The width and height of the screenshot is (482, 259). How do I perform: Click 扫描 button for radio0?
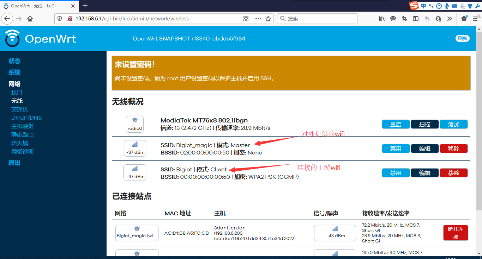coord(424,124)
